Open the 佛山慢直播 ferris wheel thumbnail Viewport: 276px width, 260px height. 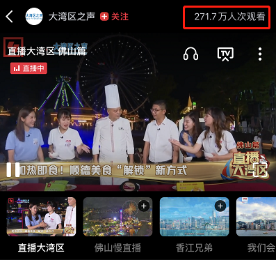(x=117, y=217)
